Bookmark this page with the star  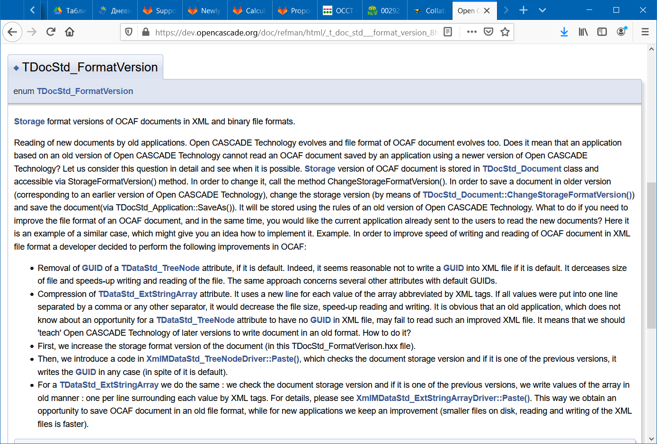[x=505, y=32]
